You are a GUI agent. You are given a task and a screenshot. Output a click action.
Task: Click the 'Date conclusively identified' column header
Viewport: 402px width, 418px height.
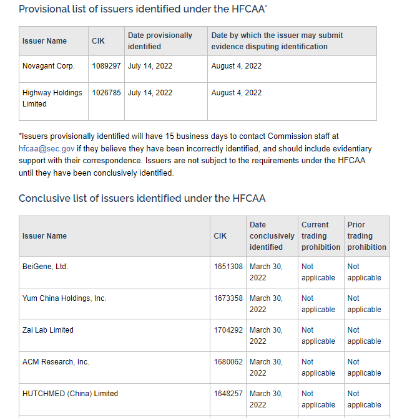pos(272,236)
